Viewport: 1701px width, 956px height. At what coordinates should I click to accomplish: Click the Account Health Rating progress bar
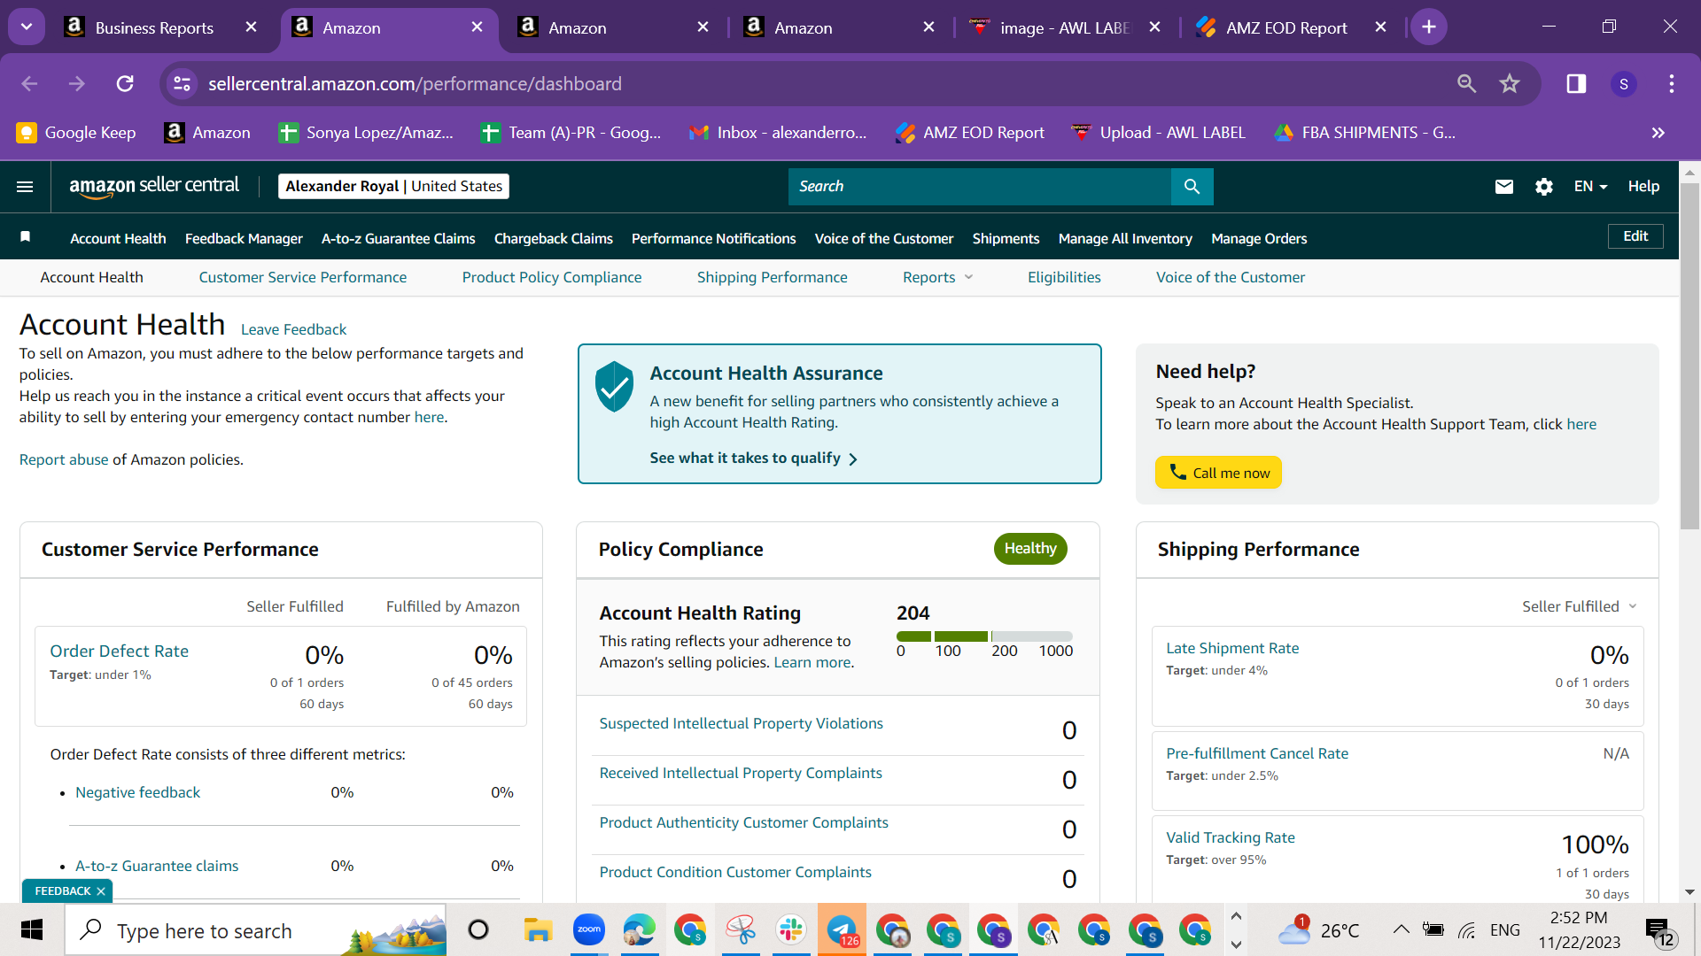click(x=984, y=636)
